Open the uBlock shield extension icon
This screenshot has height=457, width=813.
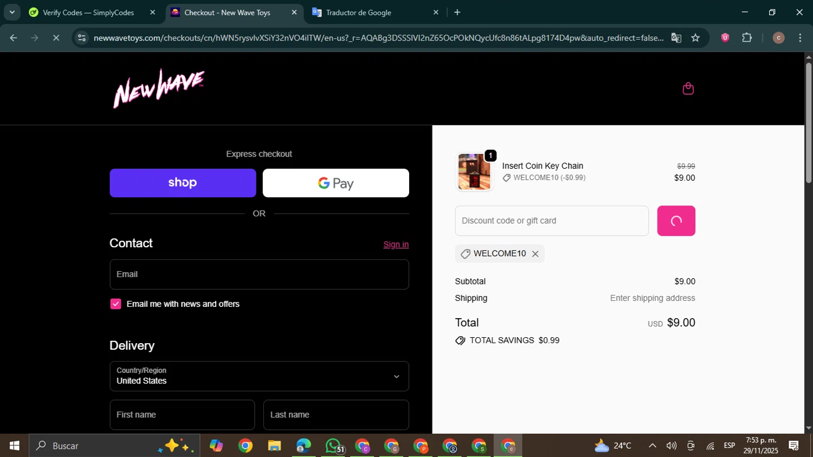[725, 38]
